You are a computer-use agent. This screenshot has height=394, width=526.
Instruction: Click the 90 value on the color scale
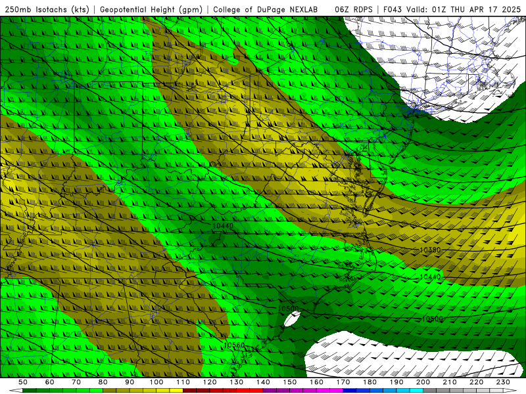click(x=130, y=382)
